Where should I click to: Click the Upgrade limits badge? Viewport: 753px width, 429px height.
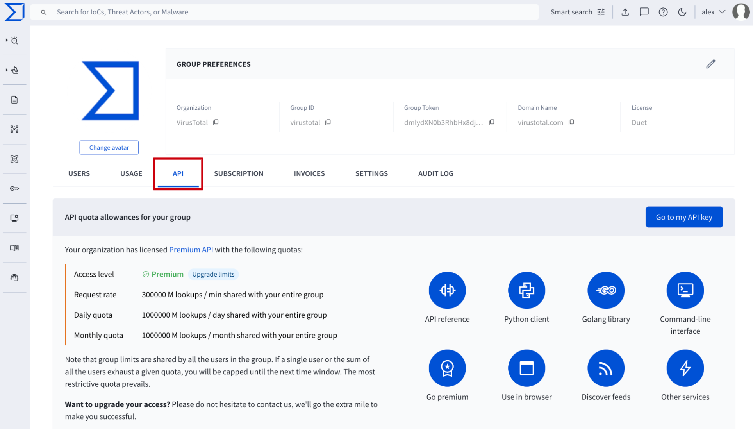(x=213, y=274)
